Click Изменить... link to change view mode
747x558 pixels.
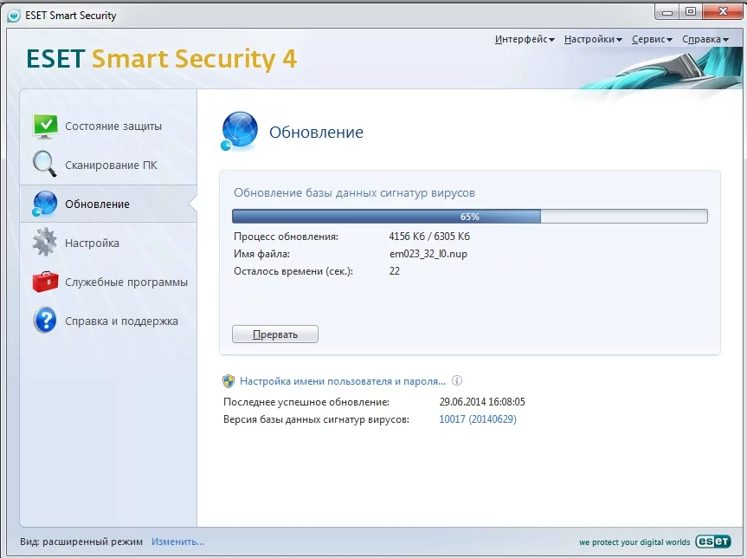(177, 542)
